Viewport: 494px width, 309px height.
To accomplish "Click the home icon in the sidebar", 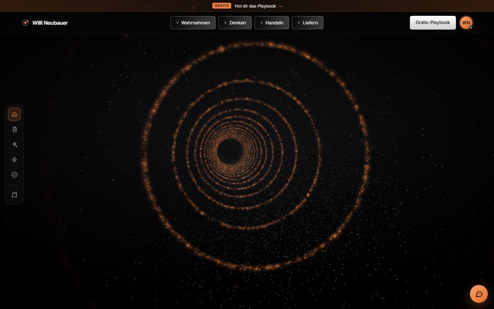I will pyautogui.click(x=14, y=114).
